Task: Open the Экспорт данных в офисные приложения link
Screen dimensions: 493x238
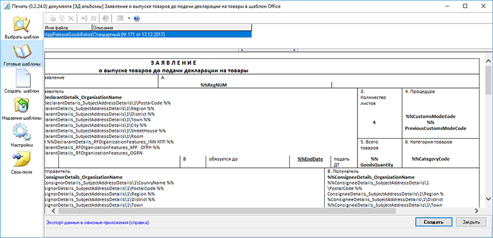Action: coord(97,222)
